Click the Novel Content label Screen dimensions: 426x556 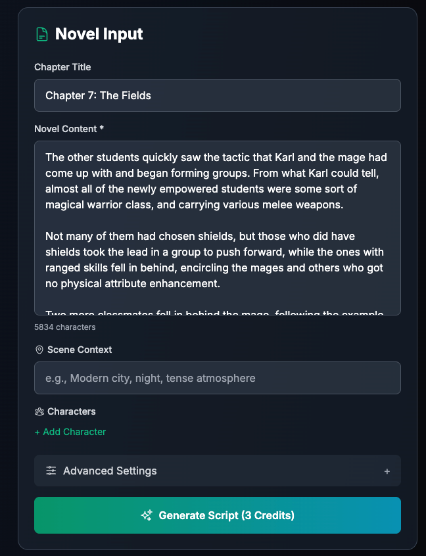pos(69,129)
